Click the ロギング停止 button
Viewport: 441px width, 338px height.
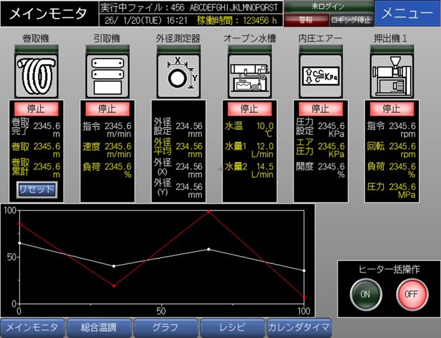pyautogui.click(x=352, y=20)
